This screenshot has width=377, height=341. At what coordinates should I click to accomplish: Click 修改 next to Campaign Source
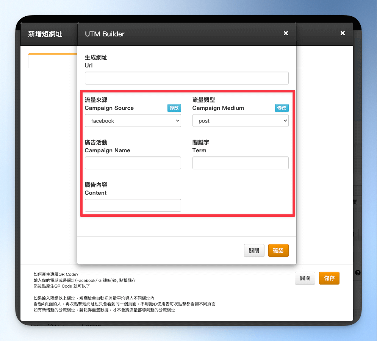(x=174, y=108)
